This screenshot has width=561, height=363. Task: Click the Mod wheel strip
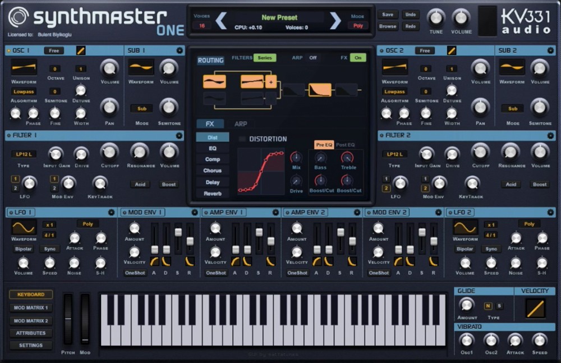coord(85,319)
